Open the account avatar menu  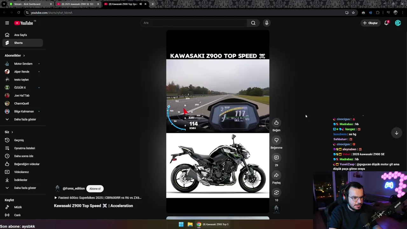click(x=398, y=23)
